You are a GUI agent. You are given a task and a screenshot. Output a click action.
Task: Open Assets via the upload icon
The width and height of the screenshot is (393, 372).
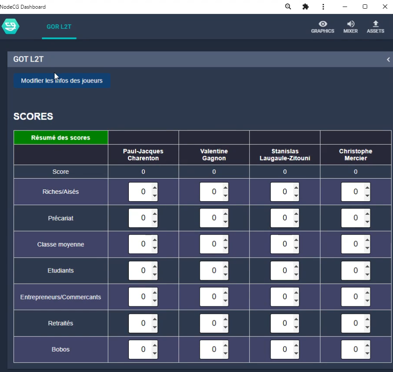point(375,27)
